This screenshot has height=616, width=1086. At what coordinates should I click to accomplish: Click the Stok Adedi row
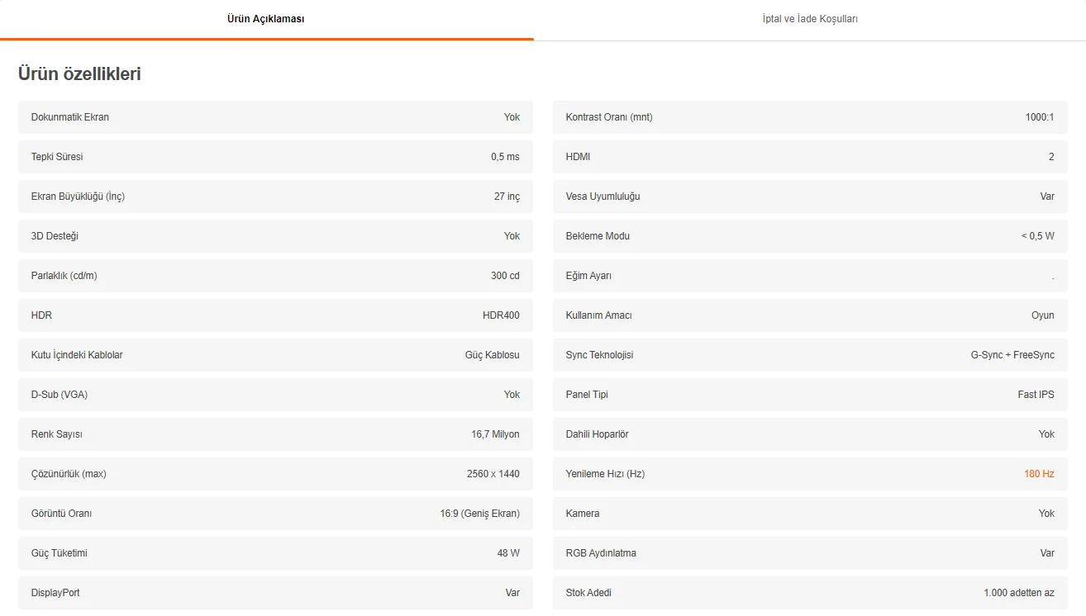point(810,593)
